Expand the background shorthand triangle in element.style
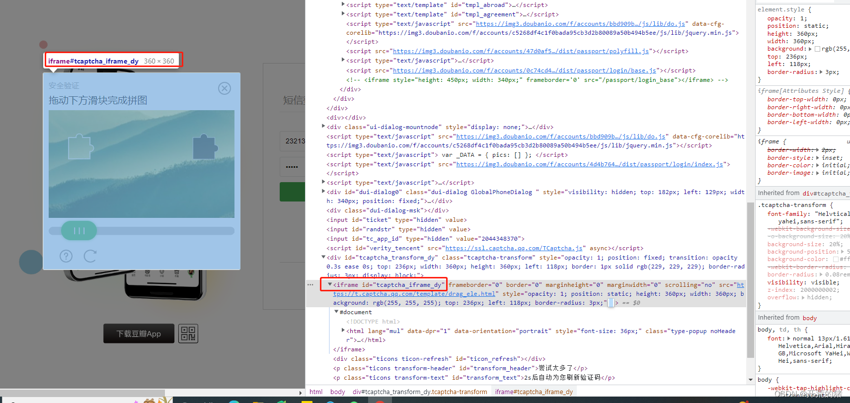850x403 pixels. 810,49
